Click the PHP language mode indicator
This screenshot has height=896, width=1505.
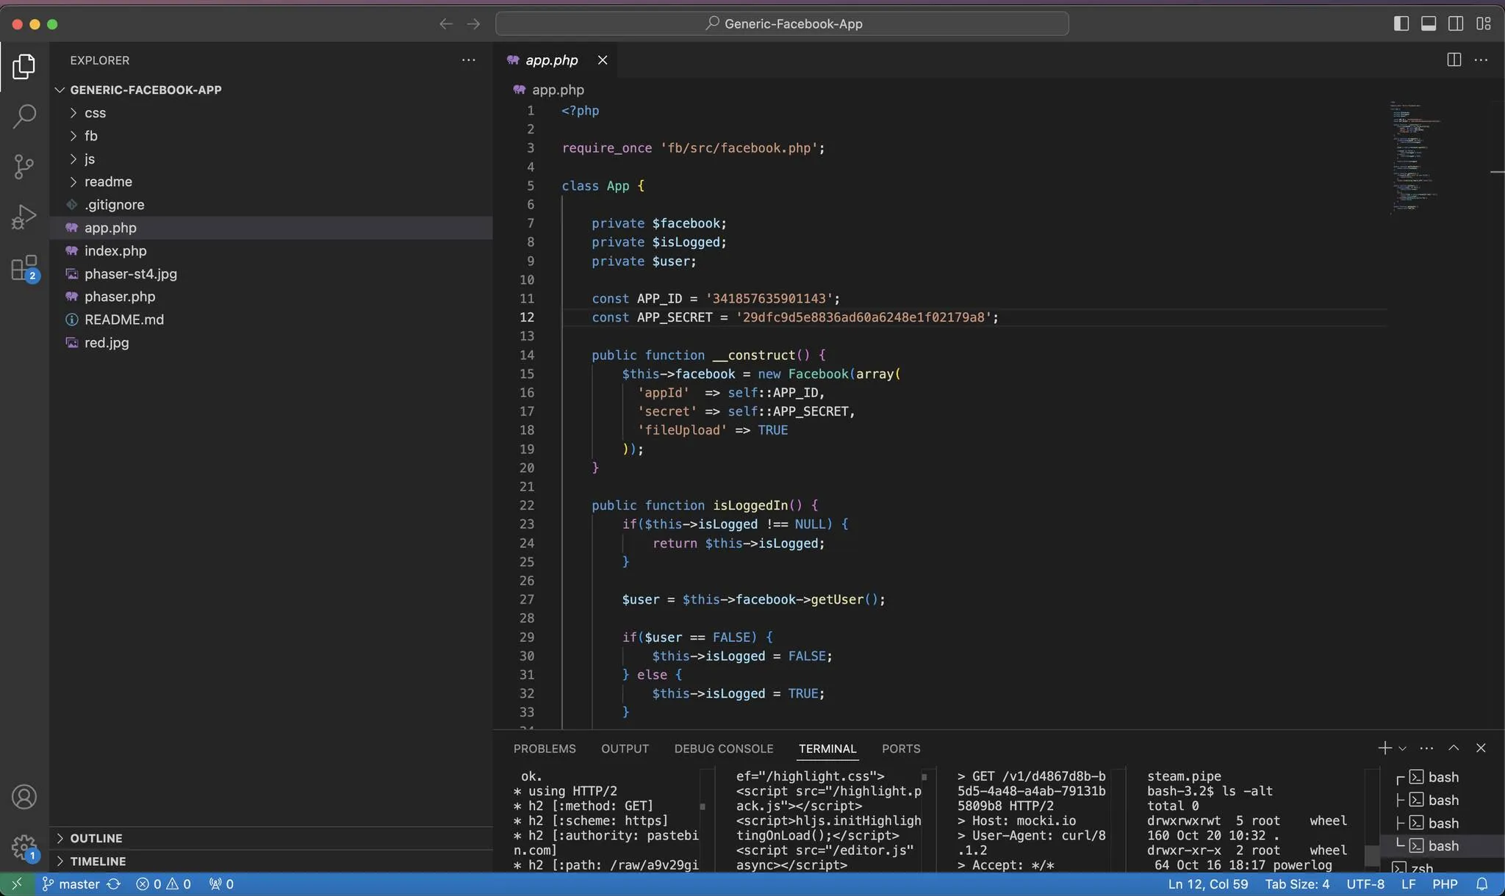pyautogui.click(x=1444, y=884)
